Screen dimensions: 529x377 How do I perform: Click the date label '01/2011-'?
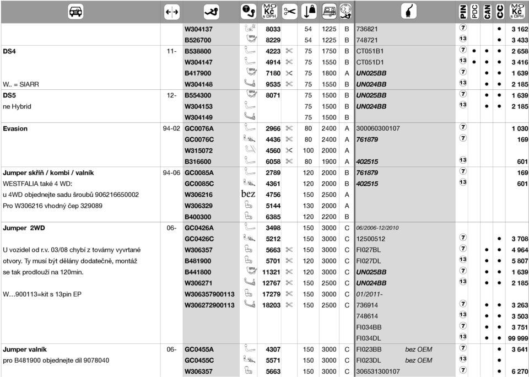pos(369,294)
